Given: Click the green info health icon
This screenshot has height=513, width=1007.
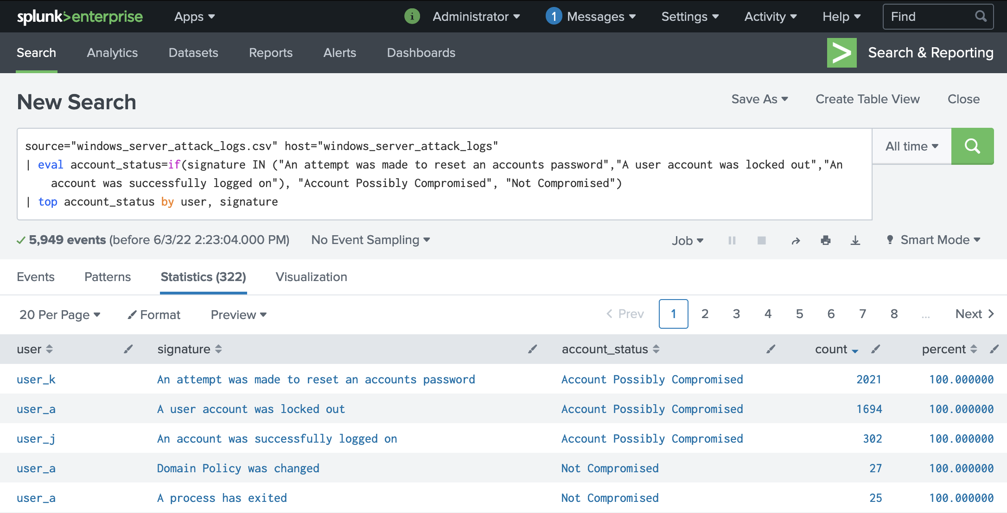Looking at the screenshot, I should point(412,17).
